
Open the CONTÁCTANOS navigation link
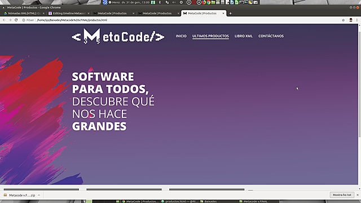point(271,36)
